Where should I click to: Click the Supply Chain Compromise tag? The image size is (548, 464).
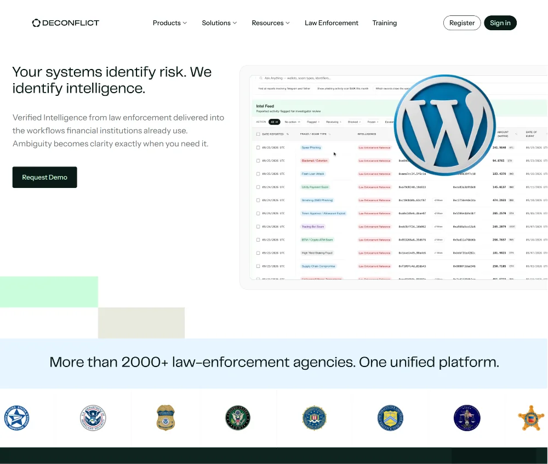[x=318, y=266]
